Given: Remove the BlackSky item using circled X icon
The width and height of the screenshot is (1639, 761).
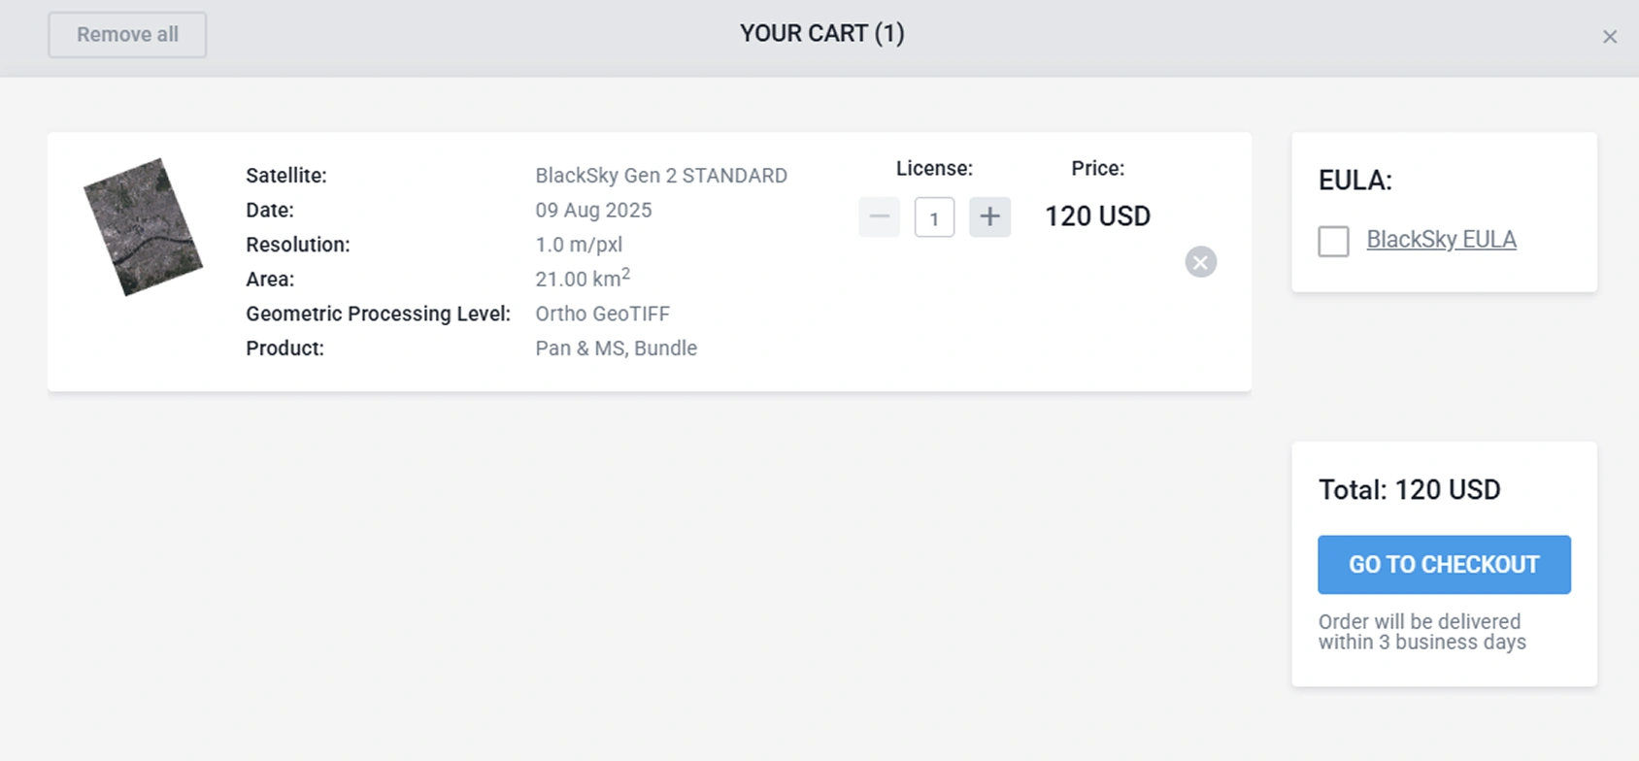Looking at the screenshot, I should pos(1200,262).
